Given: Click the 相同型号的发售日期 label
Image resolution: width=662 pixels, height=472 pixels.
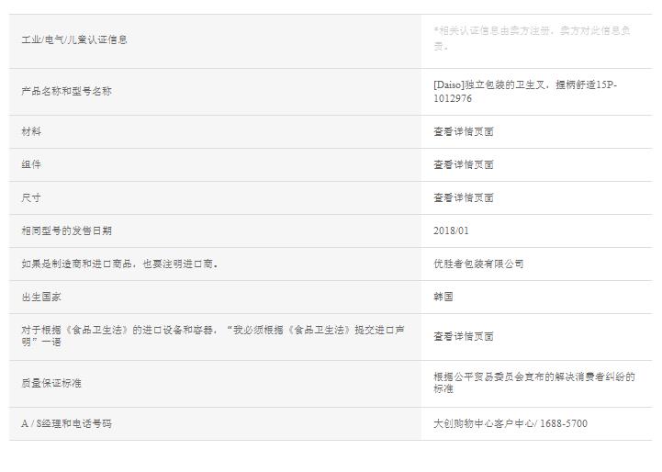Looking at the screenshot, I should pos(66,230).
